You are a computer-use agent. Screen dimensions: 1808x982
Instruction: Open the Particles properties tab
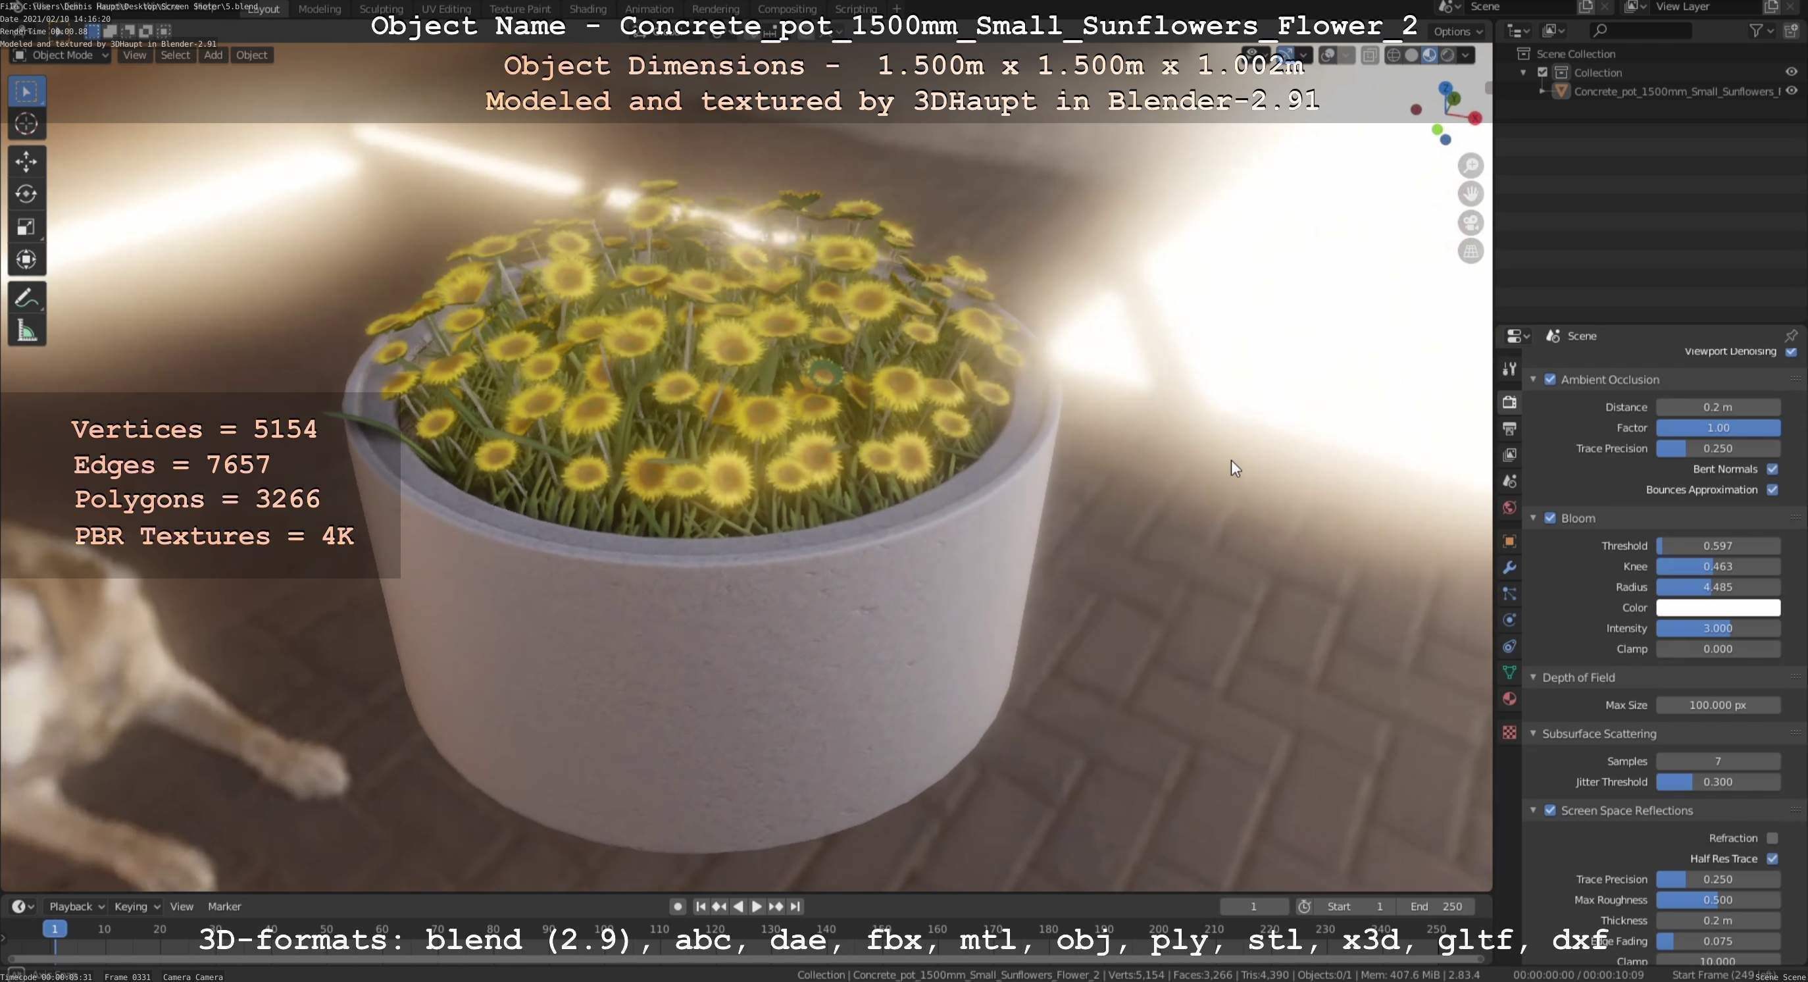1510,594
